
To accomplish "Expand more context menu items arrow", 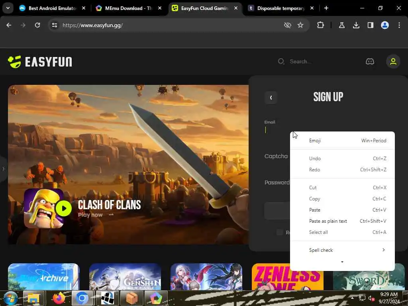I will (342, 262).
